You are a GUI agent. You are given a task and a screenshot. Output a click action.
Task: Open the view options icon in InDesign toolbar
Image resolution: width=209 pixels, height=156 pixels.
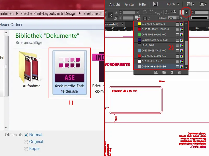click(x=190, y=4)
